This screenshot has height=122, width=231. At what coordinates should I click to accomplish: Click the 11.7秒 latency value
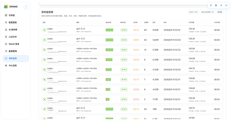(155, 99)
